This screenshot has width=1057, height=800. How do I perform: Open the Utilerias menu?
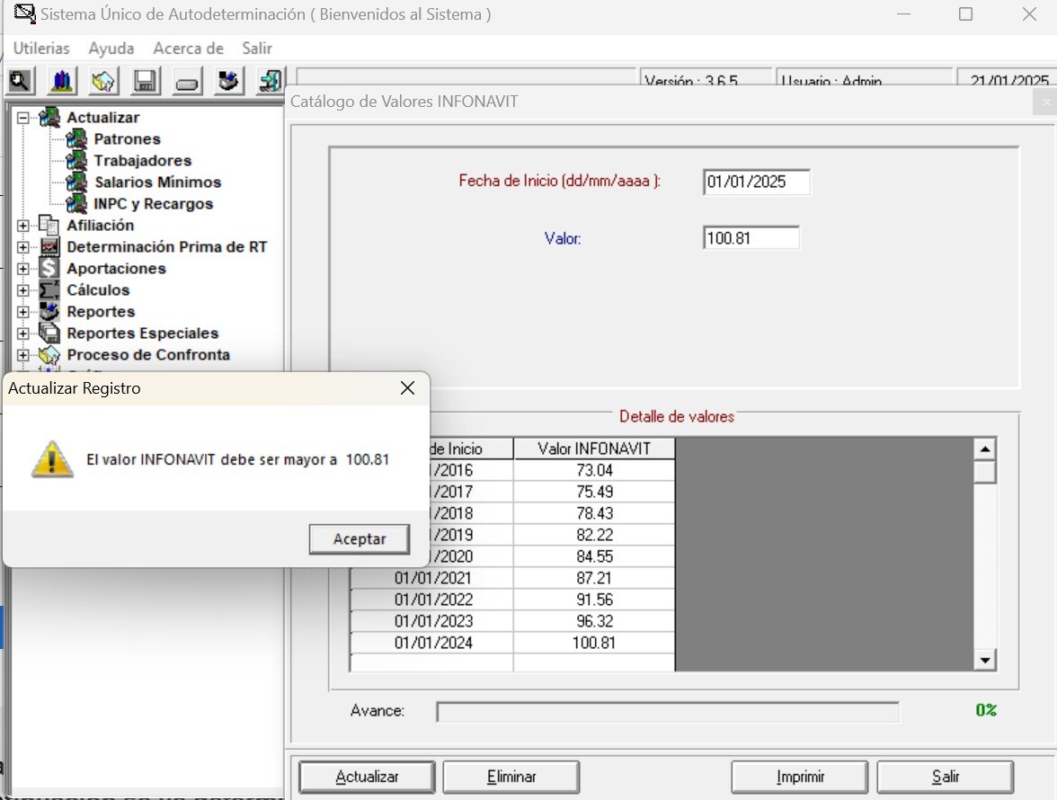41,49
